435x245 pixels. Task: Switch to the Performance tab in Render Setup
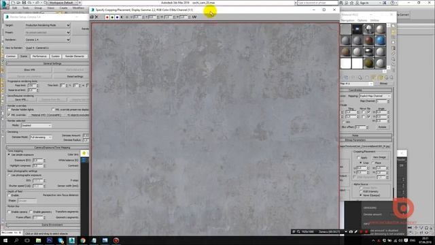[39, 56]
